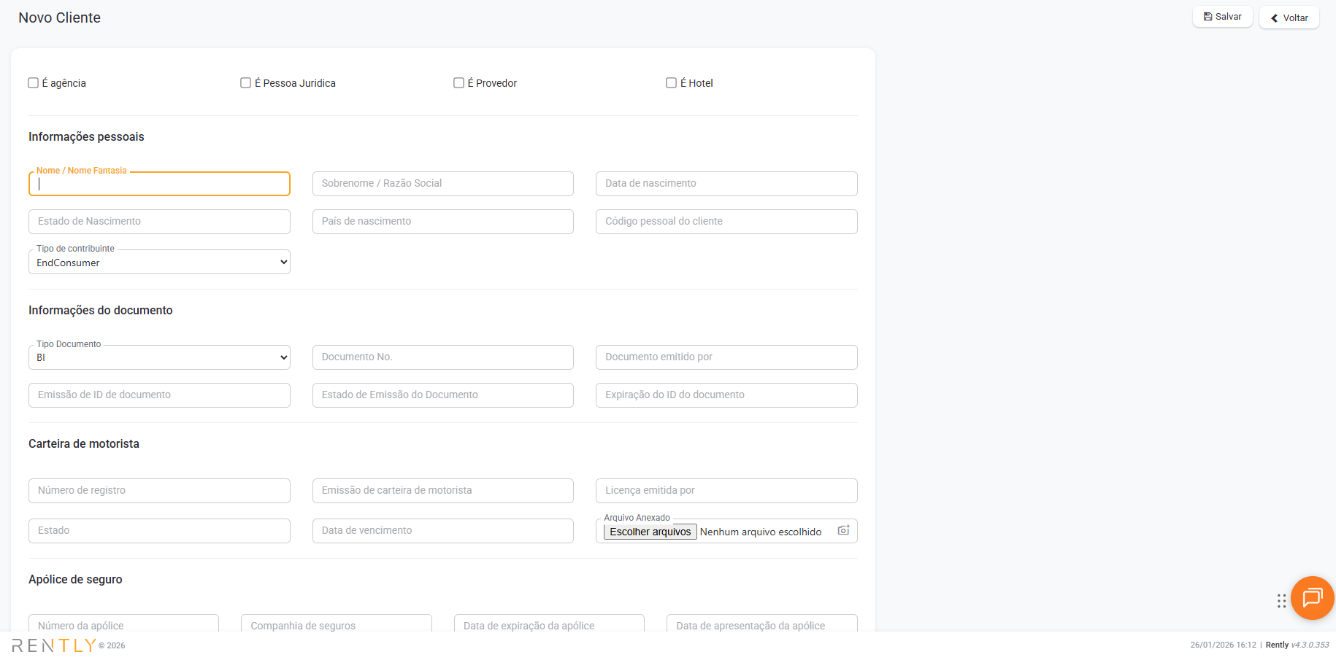Click the camera icon in Arquivo Anexado
Viewport: 1336px width, 660px height.
[843, 530]
